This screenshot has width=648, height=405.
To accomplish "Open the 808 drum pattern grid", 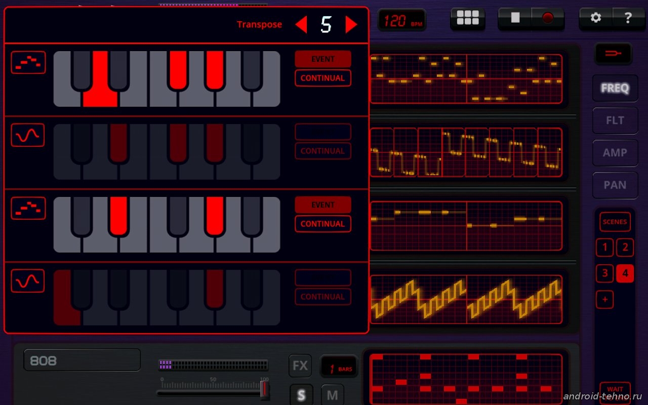I will (466, 379).
